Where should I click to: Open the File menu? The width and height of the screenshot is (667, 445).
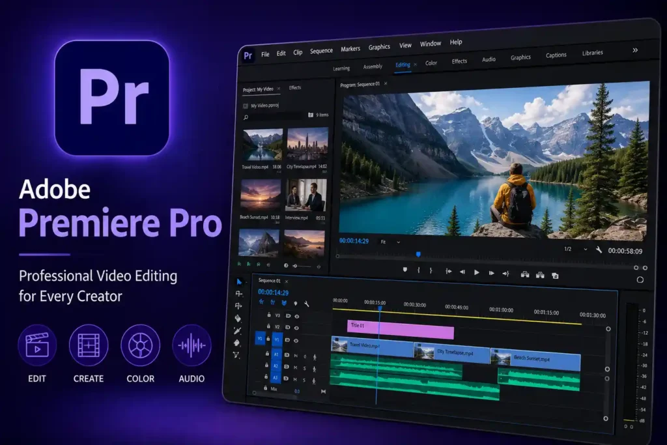tap(266, 54)
